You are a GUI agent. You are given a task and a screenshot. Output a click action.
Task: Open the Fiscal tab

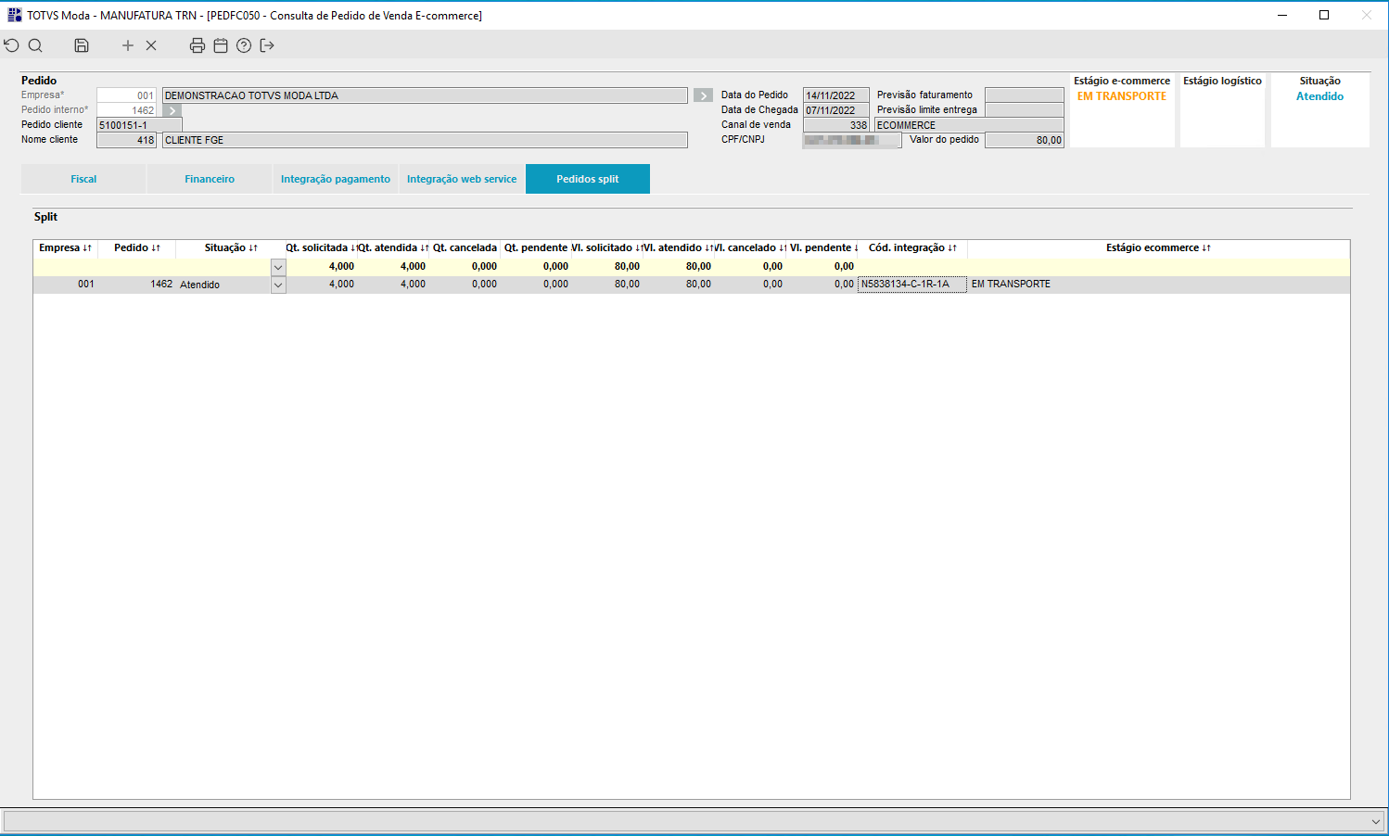point(83,179)
